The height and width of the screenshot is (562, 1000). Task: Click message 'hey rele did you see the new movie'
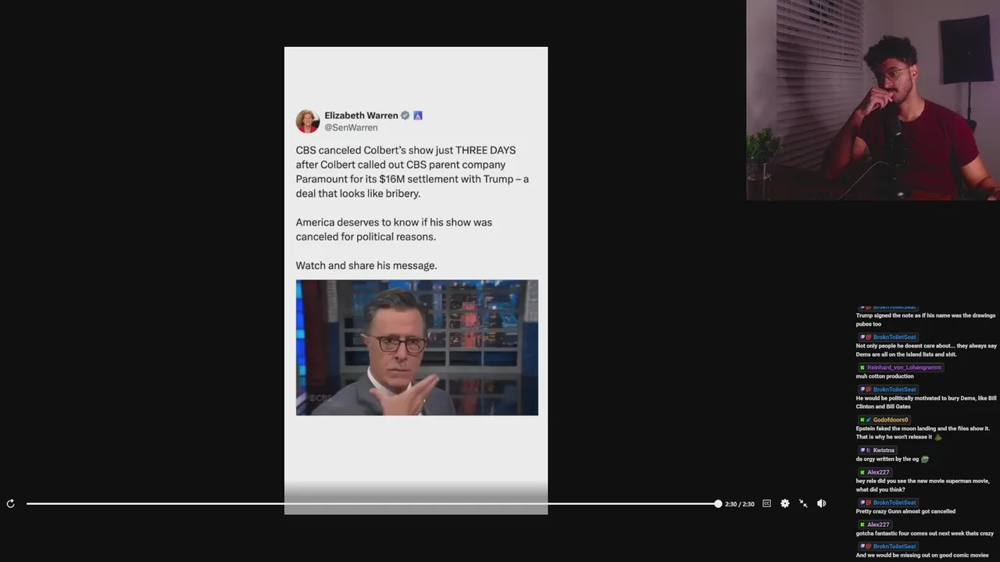tap(923, 485)
